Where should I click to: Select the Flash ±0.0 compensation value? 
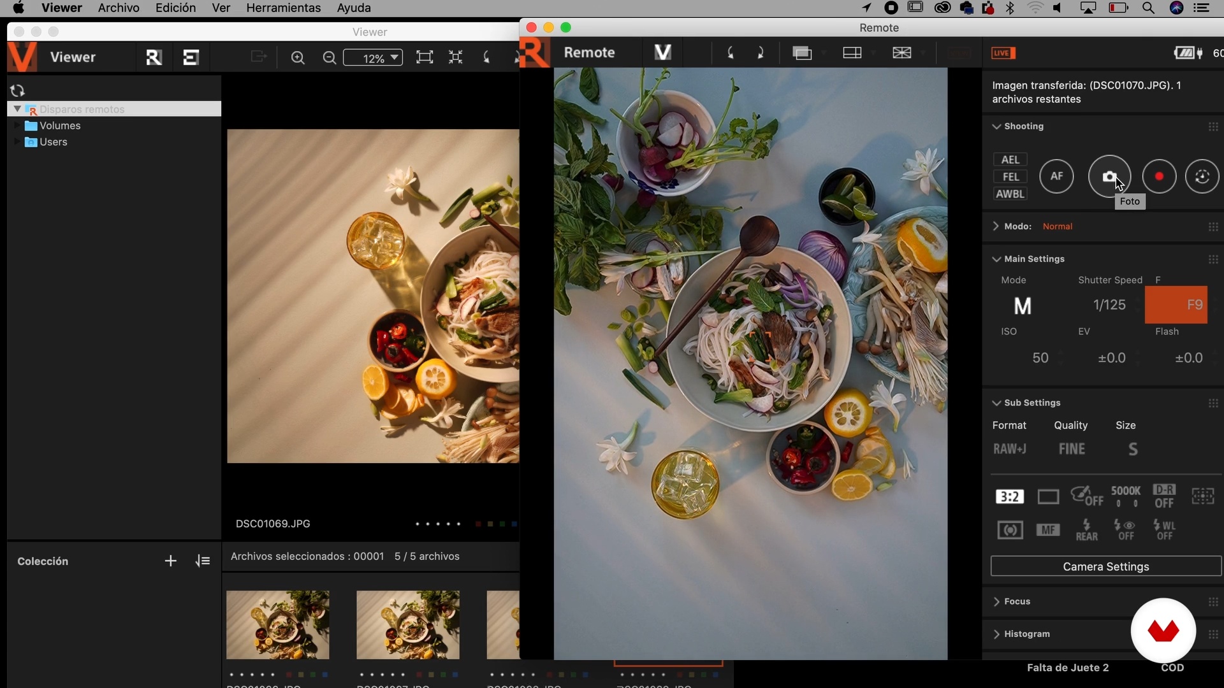(1189, 358)
